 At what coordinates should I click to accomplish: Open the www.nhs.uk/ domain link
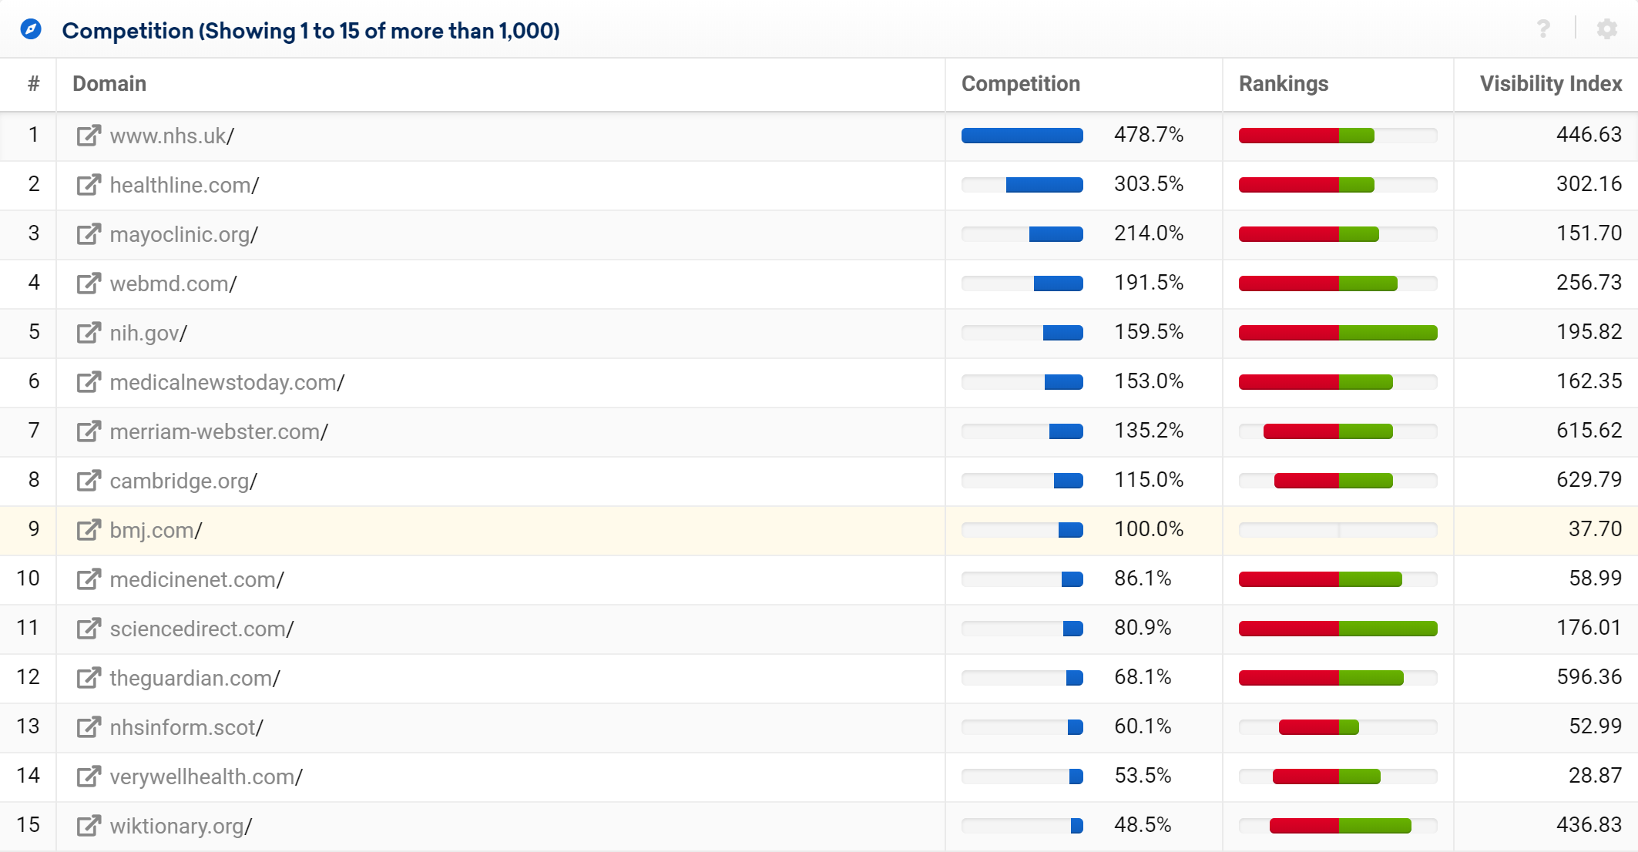click(x=172, y=136)
